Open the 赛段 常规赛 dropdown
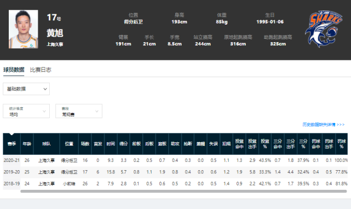 79,111
